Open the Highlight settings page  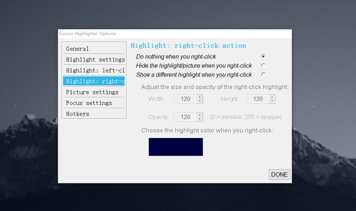tap(94, 59)
